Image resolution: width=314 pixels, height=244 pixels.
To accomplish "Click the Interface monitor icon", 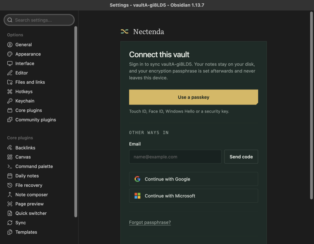I will 10,63.
